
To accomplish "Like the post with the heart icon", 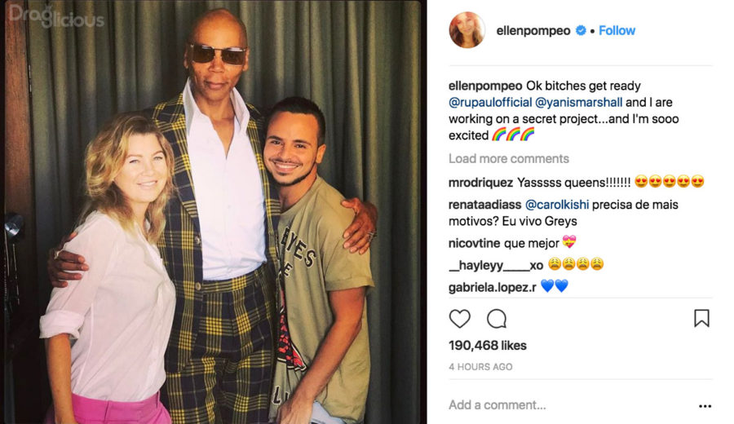I will point(460,319).
